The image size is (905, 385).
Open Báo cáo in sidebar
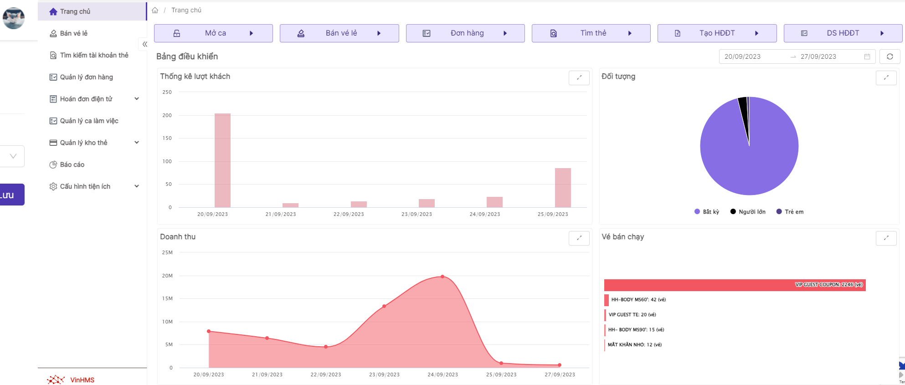point(72,164)
